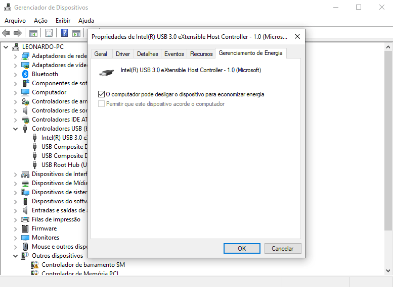Select 'Controlador de barramento SM' entry

click(x=83, y=265)
